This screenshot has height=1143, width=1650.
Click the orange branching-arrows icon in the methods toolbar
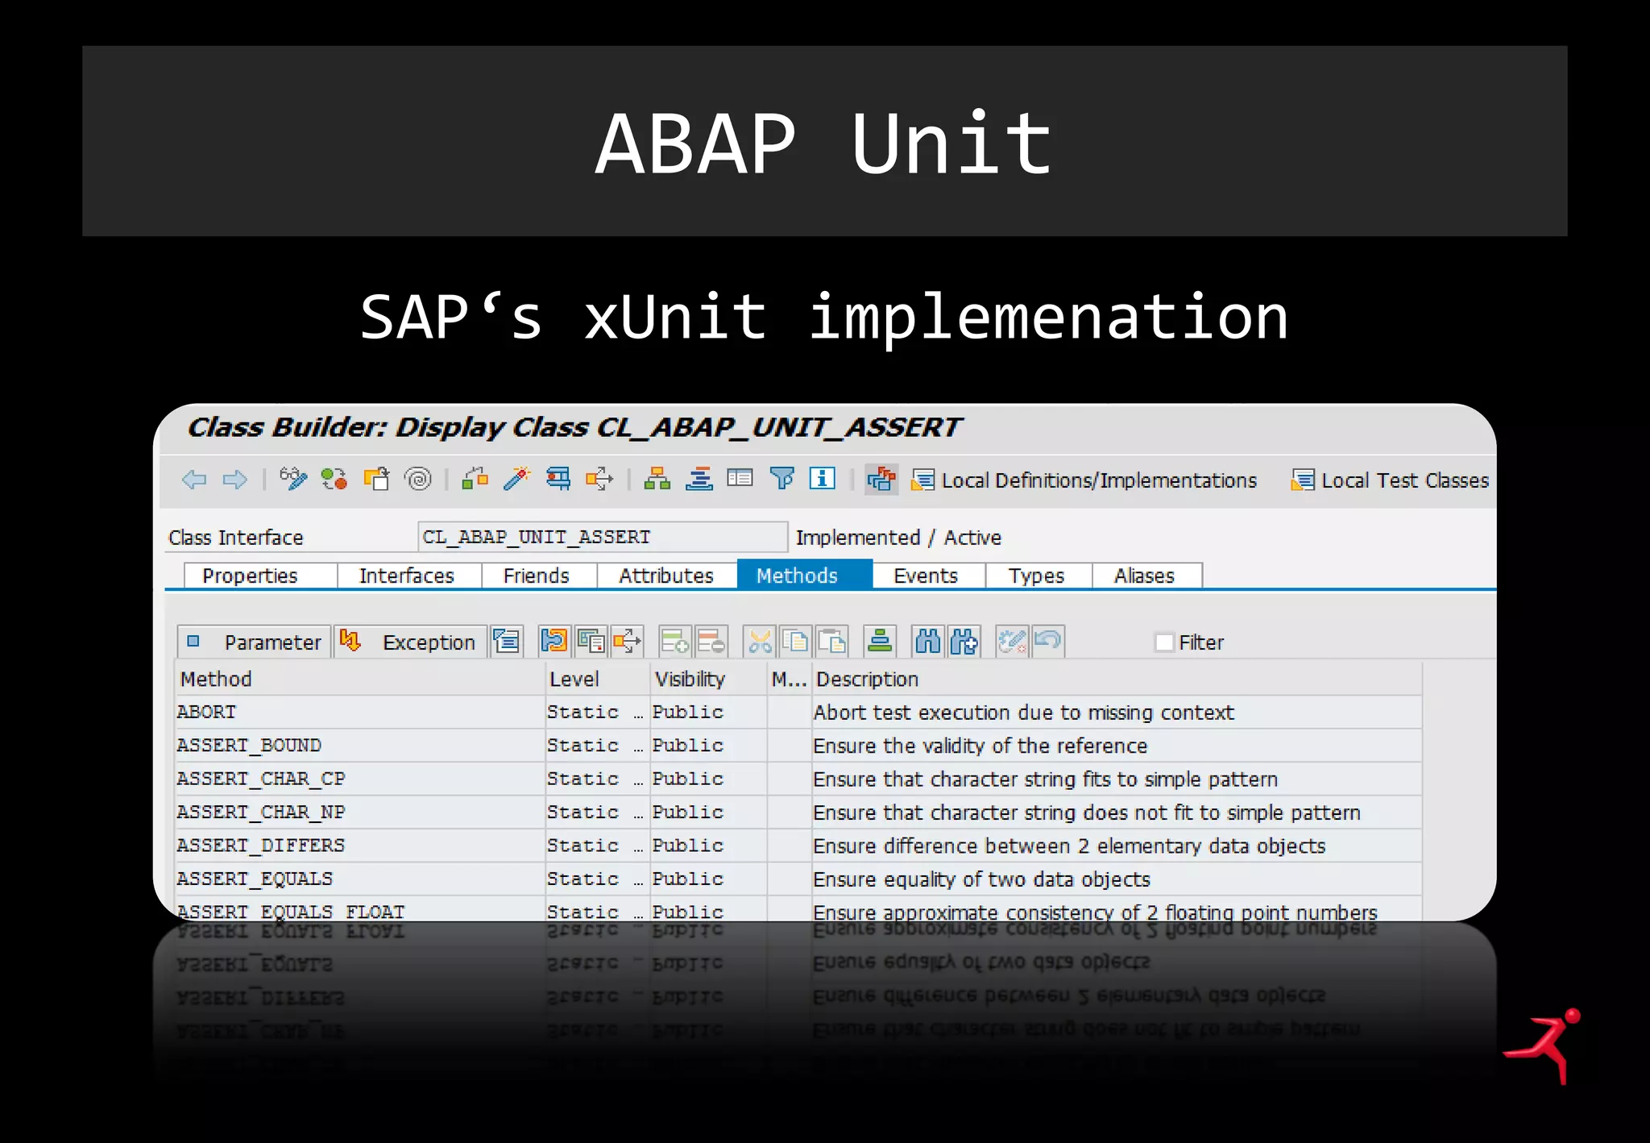click(627, 642)
